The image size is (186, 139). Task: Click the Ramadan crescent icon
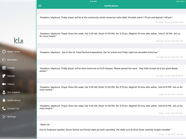(x=4, y=60)
